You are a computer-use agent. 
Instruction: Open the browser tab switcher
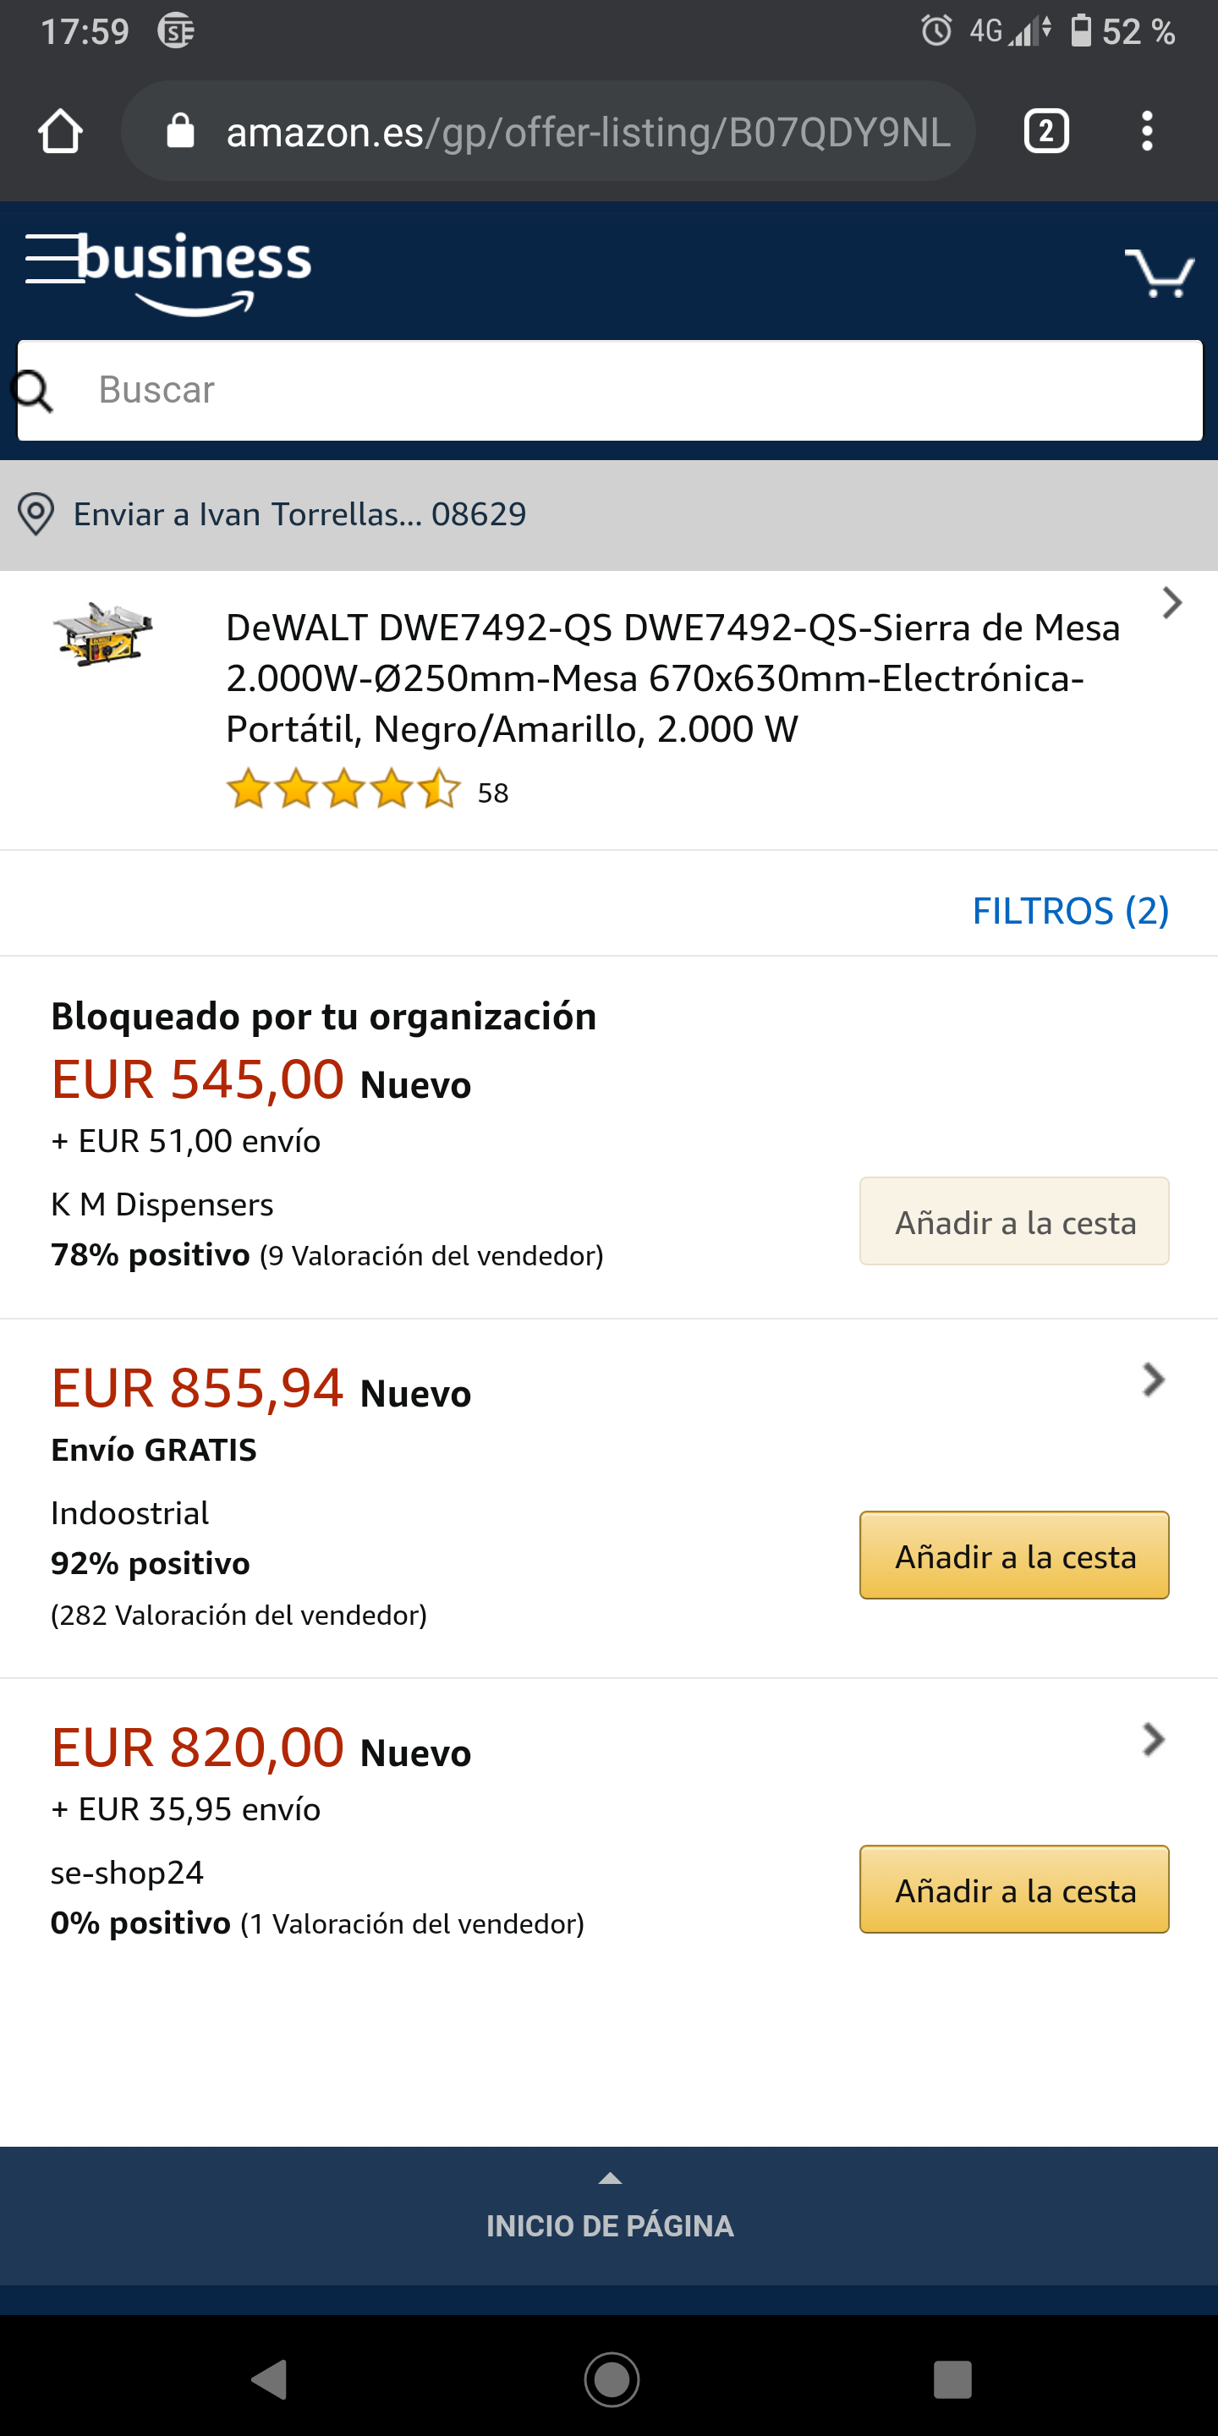(x=1046, y=131)
